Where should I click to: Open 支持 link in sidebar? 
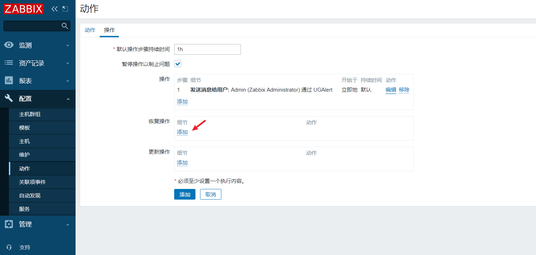(x=24, y=248)
